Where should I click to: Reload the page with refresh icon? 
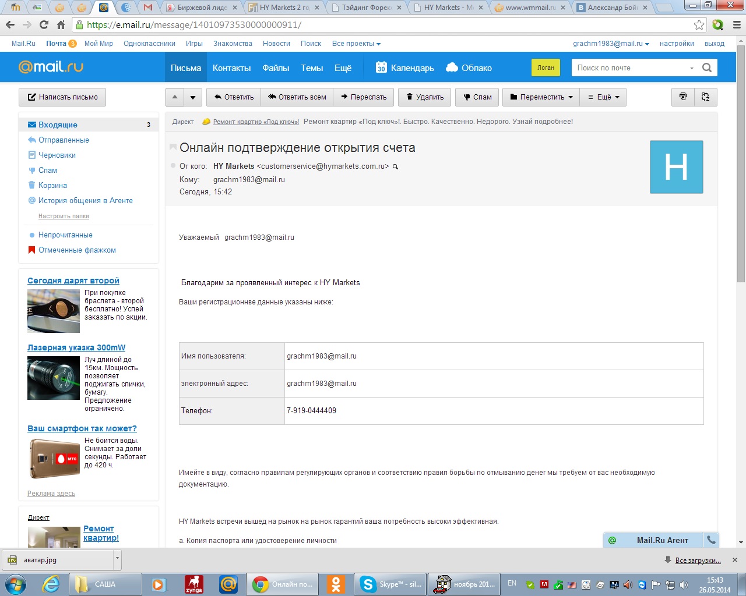44,24
